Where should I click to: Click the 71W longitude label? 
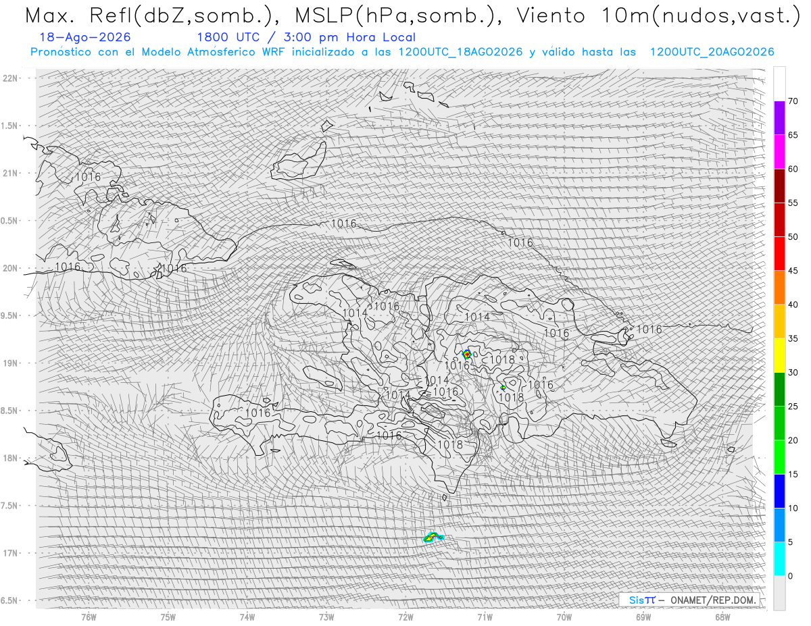[485, 617]
